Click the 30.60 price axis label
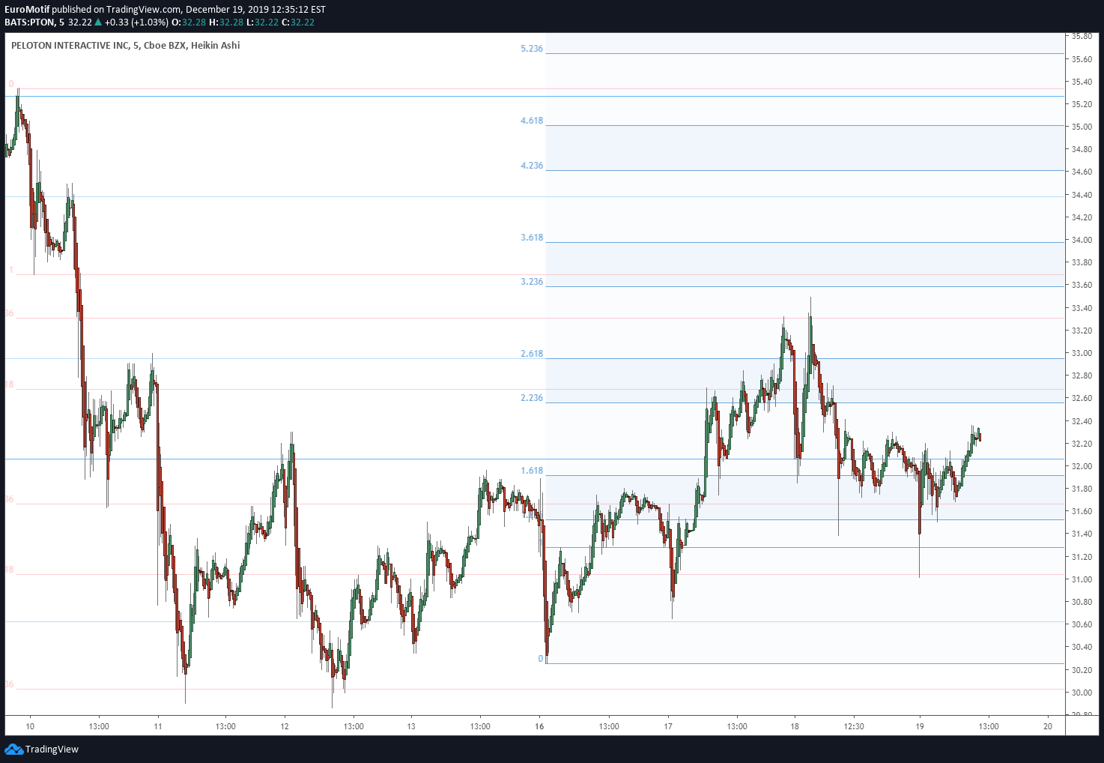Viewport: 1104px width, 763px height. pyautogui.click(x=1082, y=624)
